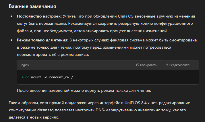Click the word mount in the code line
Screen dimensions: 205x122
coord(36,77)
